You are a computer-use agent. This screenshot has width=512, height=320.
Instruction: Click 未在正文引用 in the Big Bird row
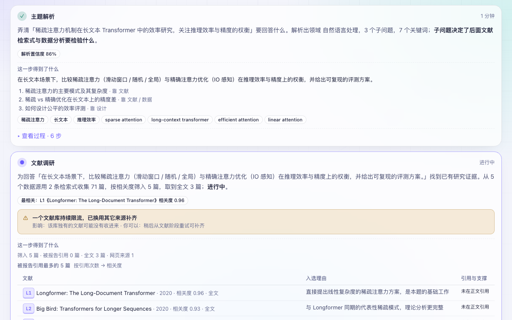point(475,307)
